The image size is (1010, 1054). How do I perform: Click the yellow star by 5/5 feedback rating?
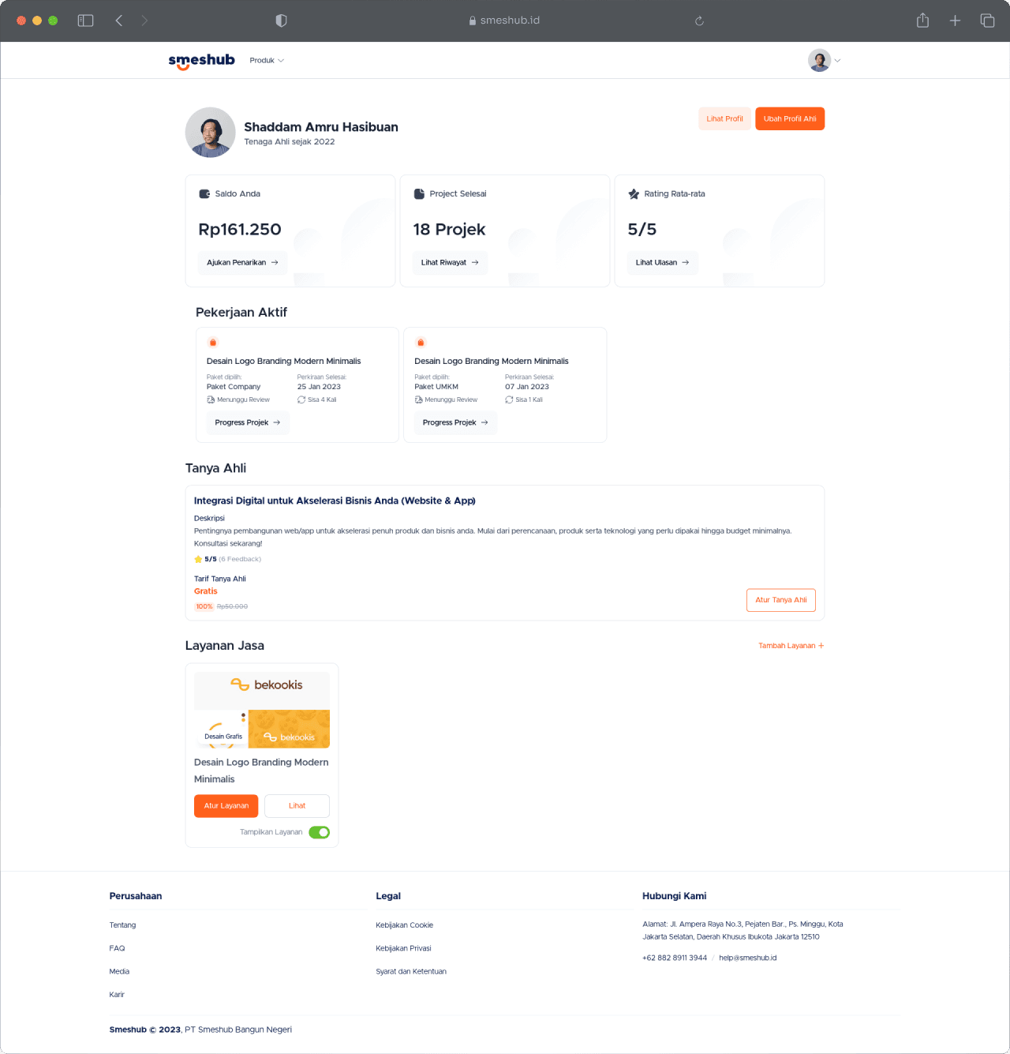198,559
